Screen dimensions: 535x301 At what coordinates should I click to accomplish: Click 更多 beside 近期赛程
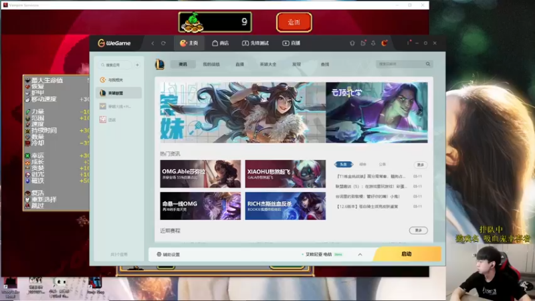pos(419,230)
